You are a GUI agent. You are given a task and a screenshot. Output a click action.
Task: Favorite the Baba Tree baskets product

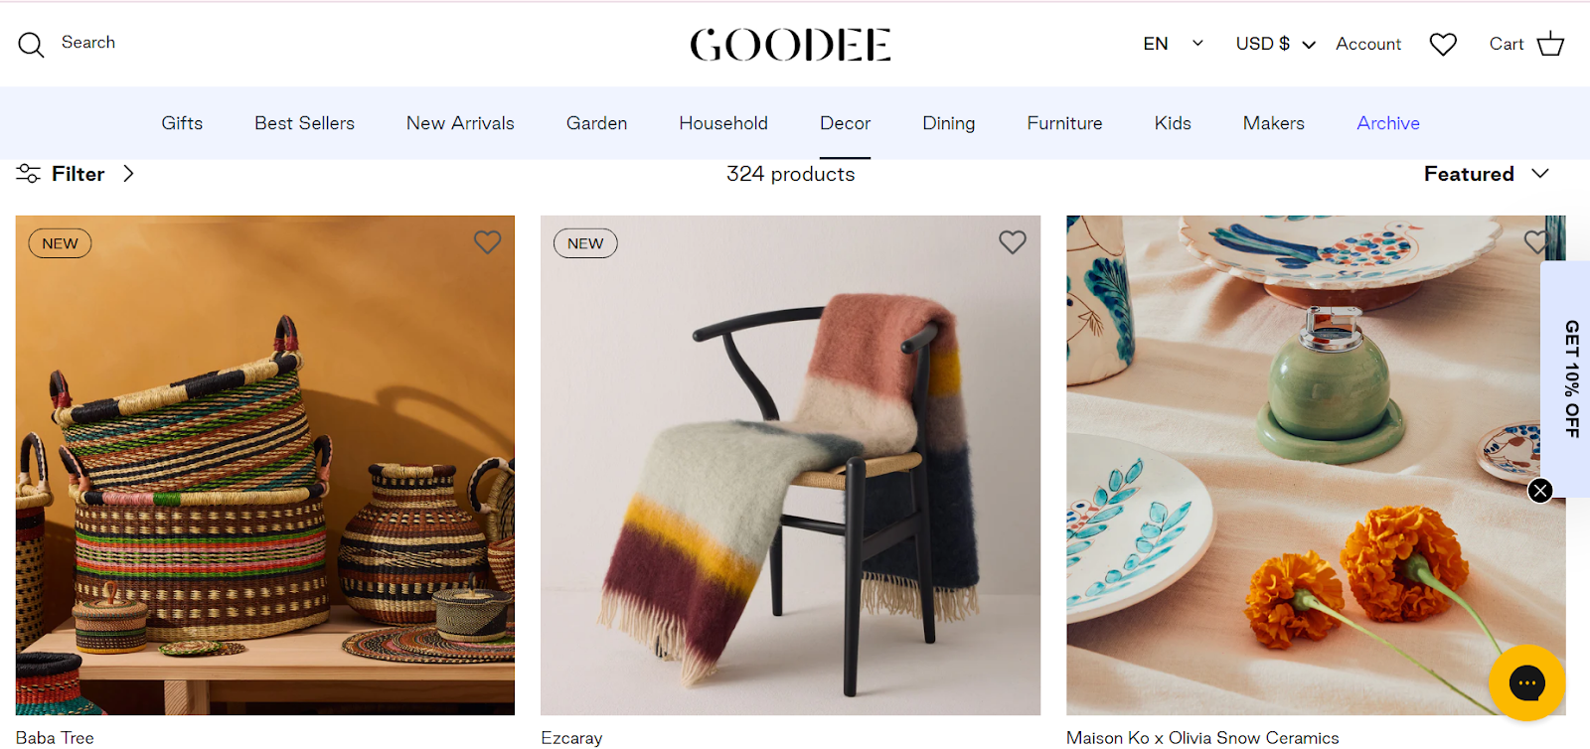[487, 242]
